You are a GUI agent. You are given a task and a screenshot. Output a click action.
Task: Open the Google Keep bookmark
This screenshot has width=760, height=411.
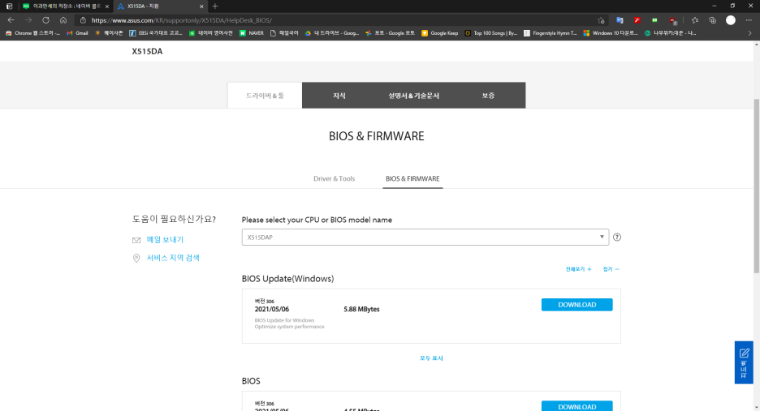439,33
